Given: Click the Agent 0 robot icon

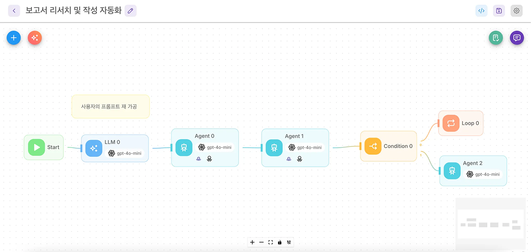Looking at the screenshot, I should coord(184,148).
